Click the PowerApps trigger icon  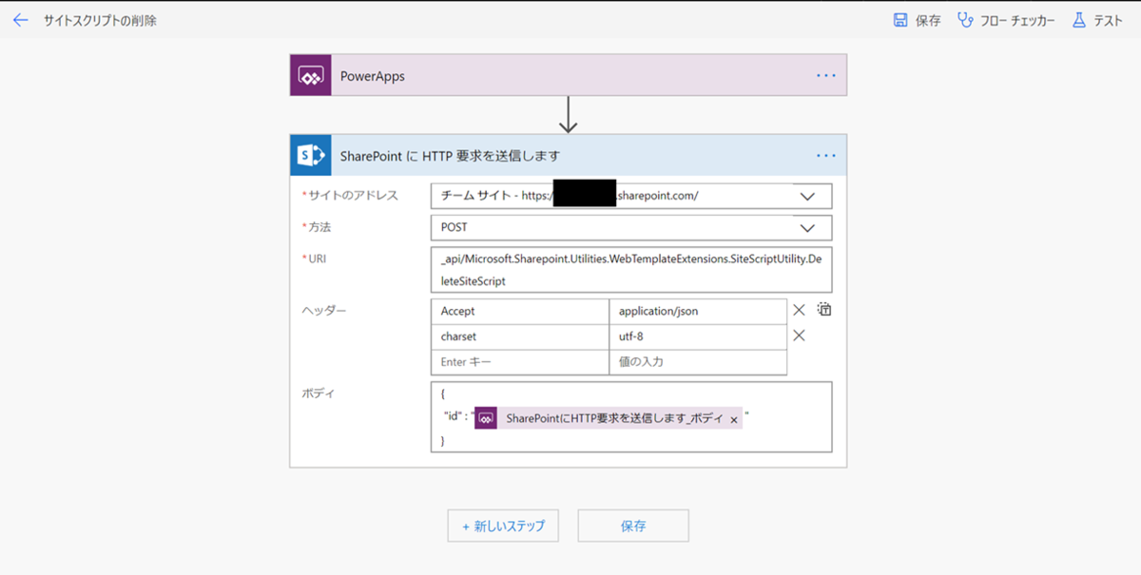coord(311,76)
